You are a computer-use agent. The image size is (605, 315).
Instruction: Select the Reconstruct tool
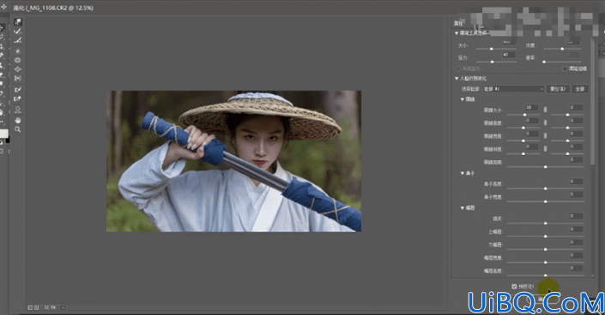[x=18, y=31]
